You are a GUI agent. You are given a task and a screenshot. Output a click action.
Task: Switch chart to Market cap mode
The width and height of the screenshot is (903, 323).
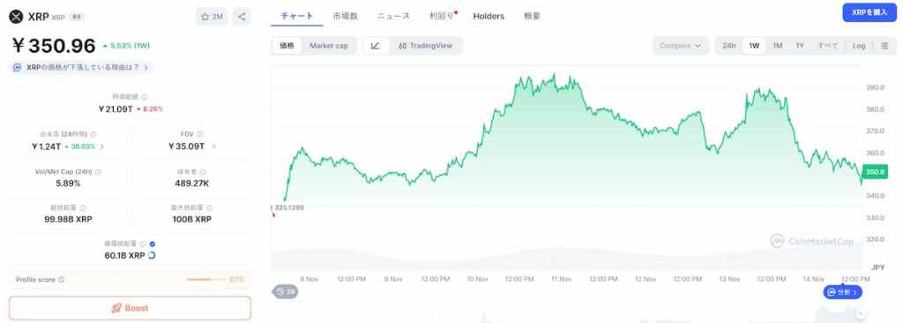pos(329,46)
